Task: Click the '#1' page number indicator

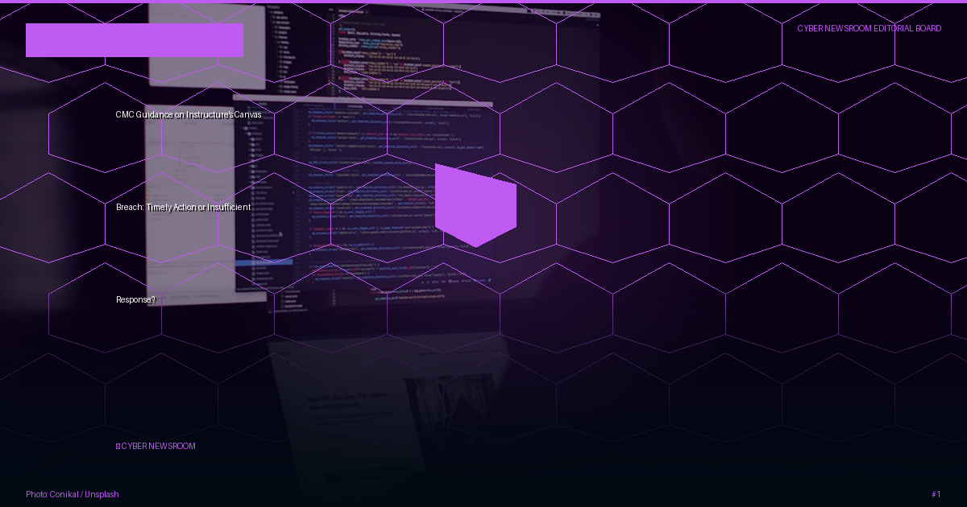Action: tap(936, 494)
